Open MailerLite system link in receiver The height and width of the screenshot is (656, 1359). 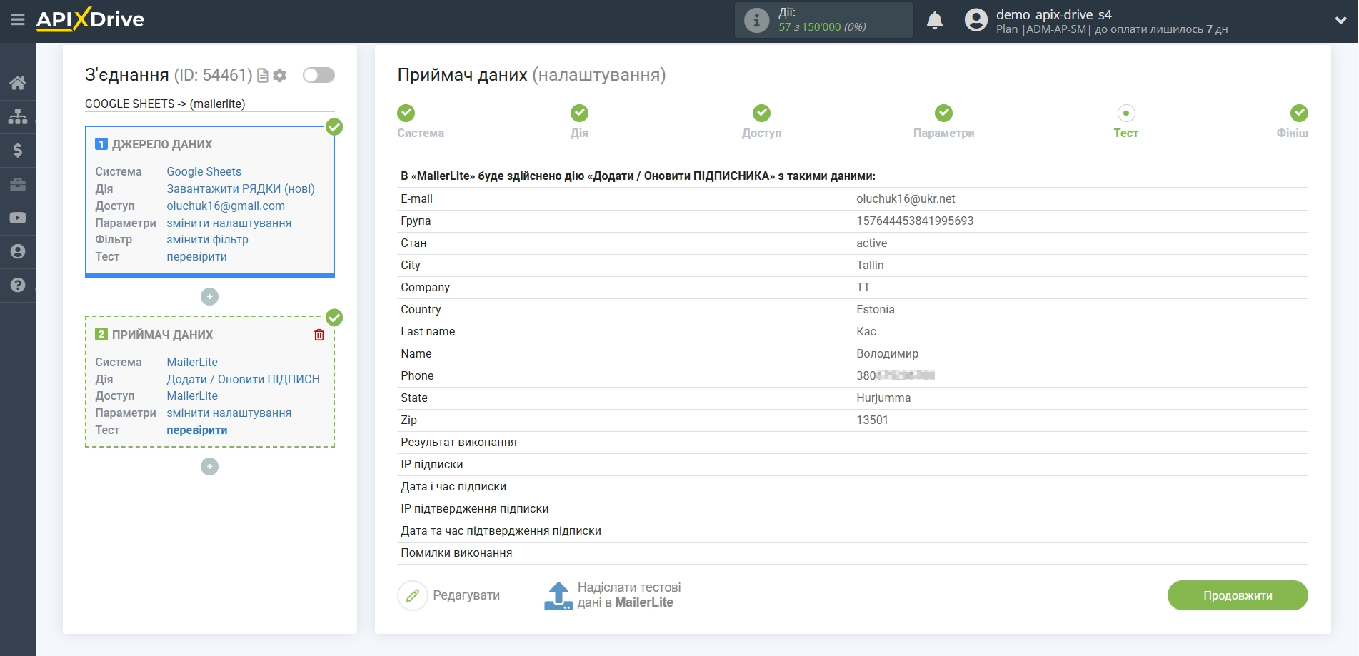click(192, 362)
